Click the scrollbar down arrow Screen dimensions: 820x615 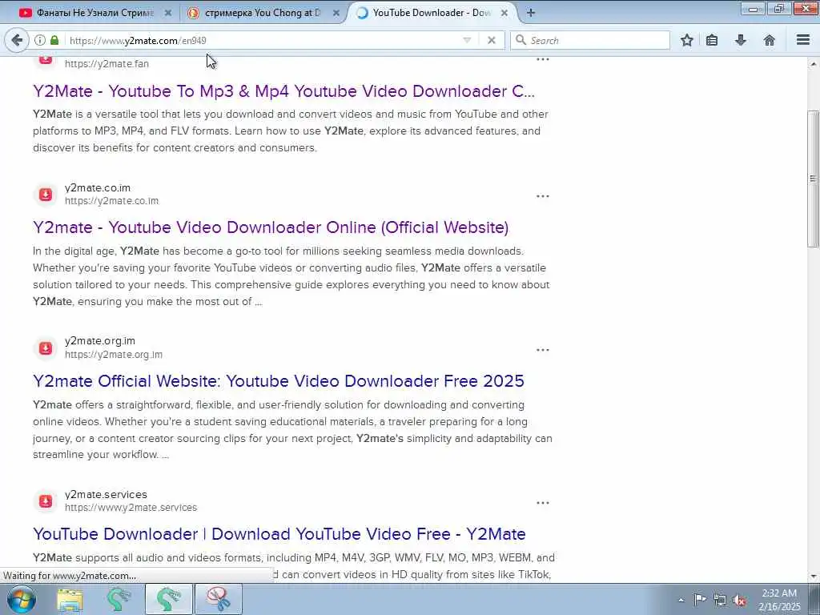813,577
